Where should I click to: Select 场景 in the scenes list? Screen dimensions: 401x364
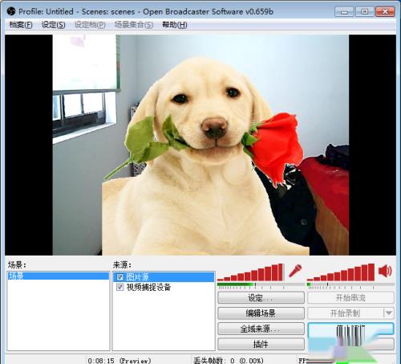59,276
